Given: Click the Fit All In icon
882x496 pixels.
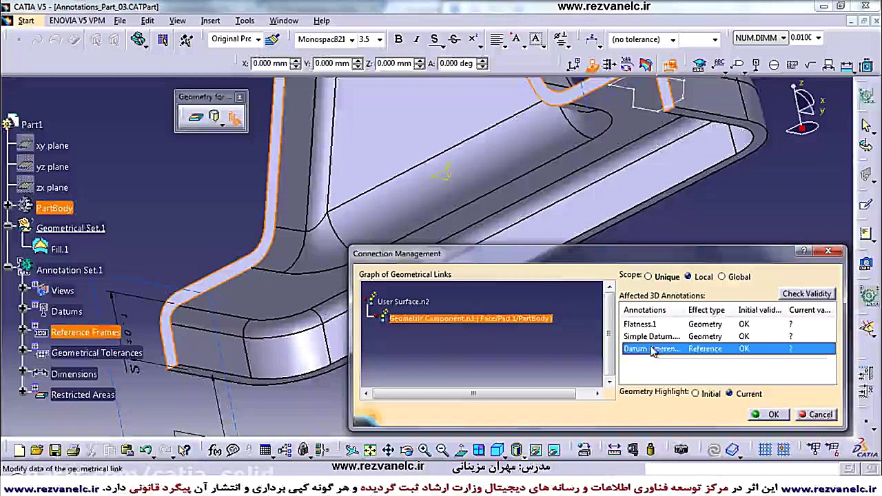Looking at the screenshot, I should 370,451.
